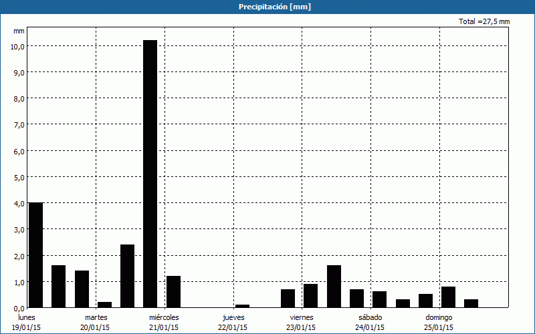This screenshot has width=535, height=334.
Task: Click the '10,0' y-axis tick label
Action: [17, 46]
